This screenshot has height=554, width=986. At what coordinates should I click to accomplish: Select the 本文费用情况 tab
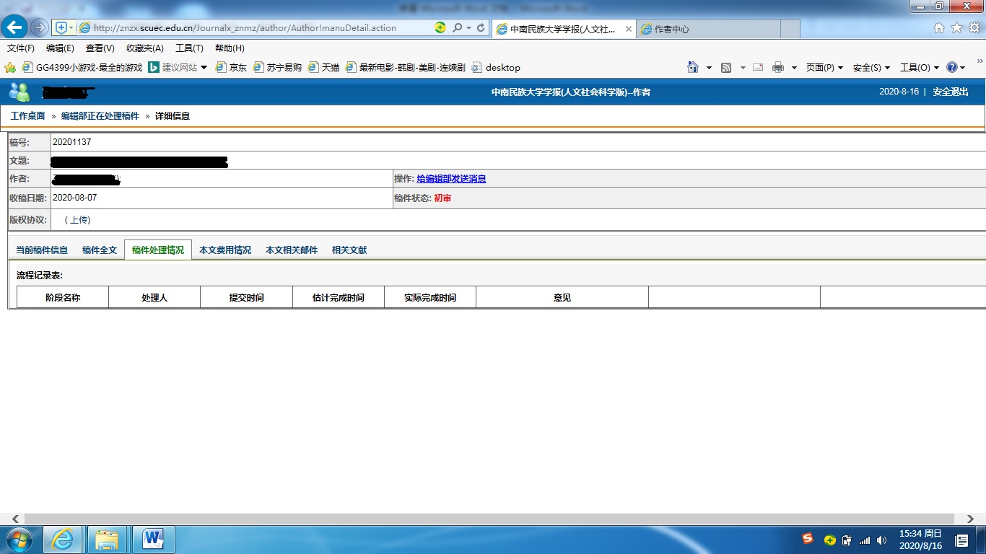[x=225, y=250]
